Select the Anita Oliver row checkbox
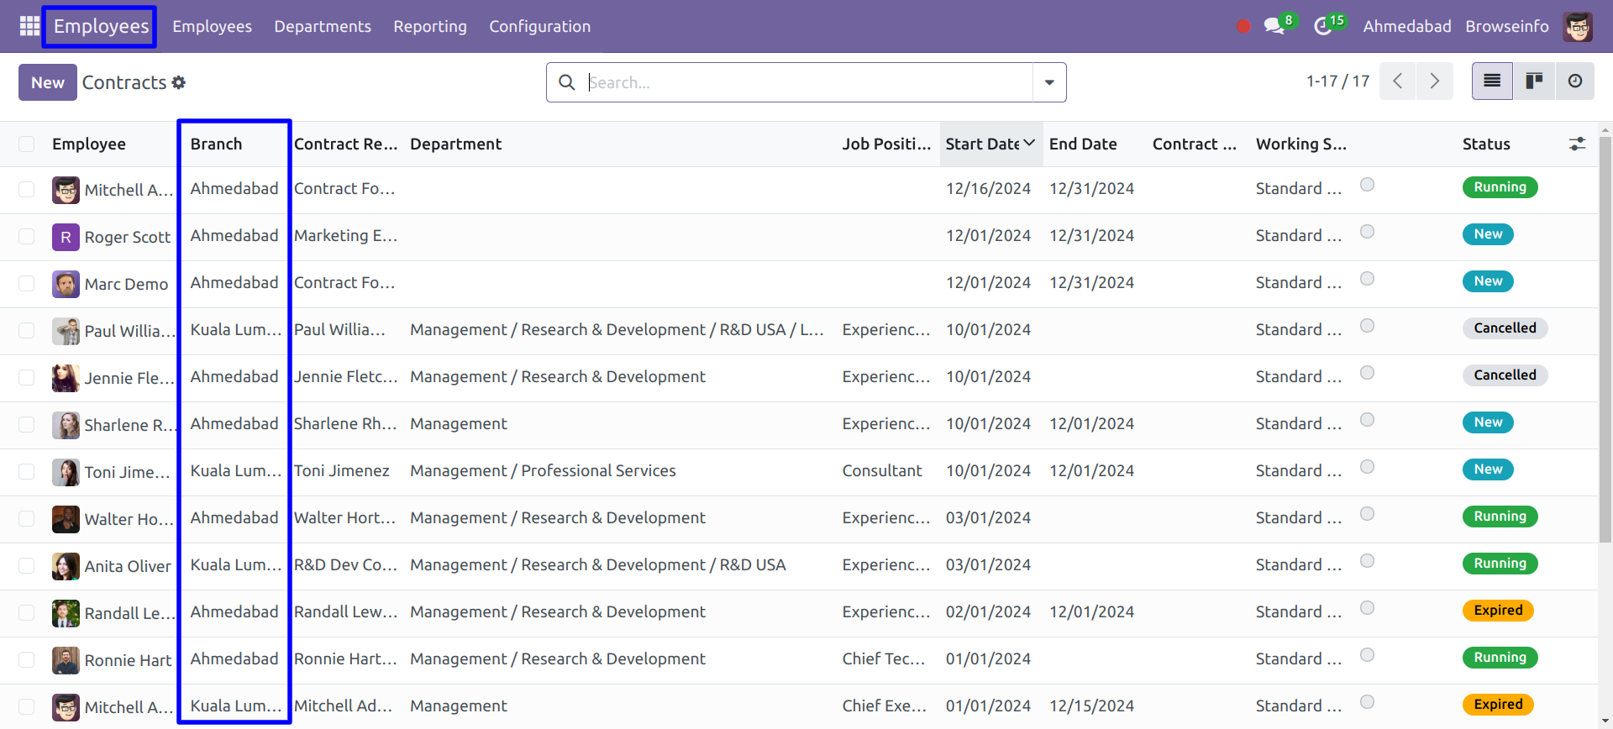 pyautogui.click(x=27, y=566)
